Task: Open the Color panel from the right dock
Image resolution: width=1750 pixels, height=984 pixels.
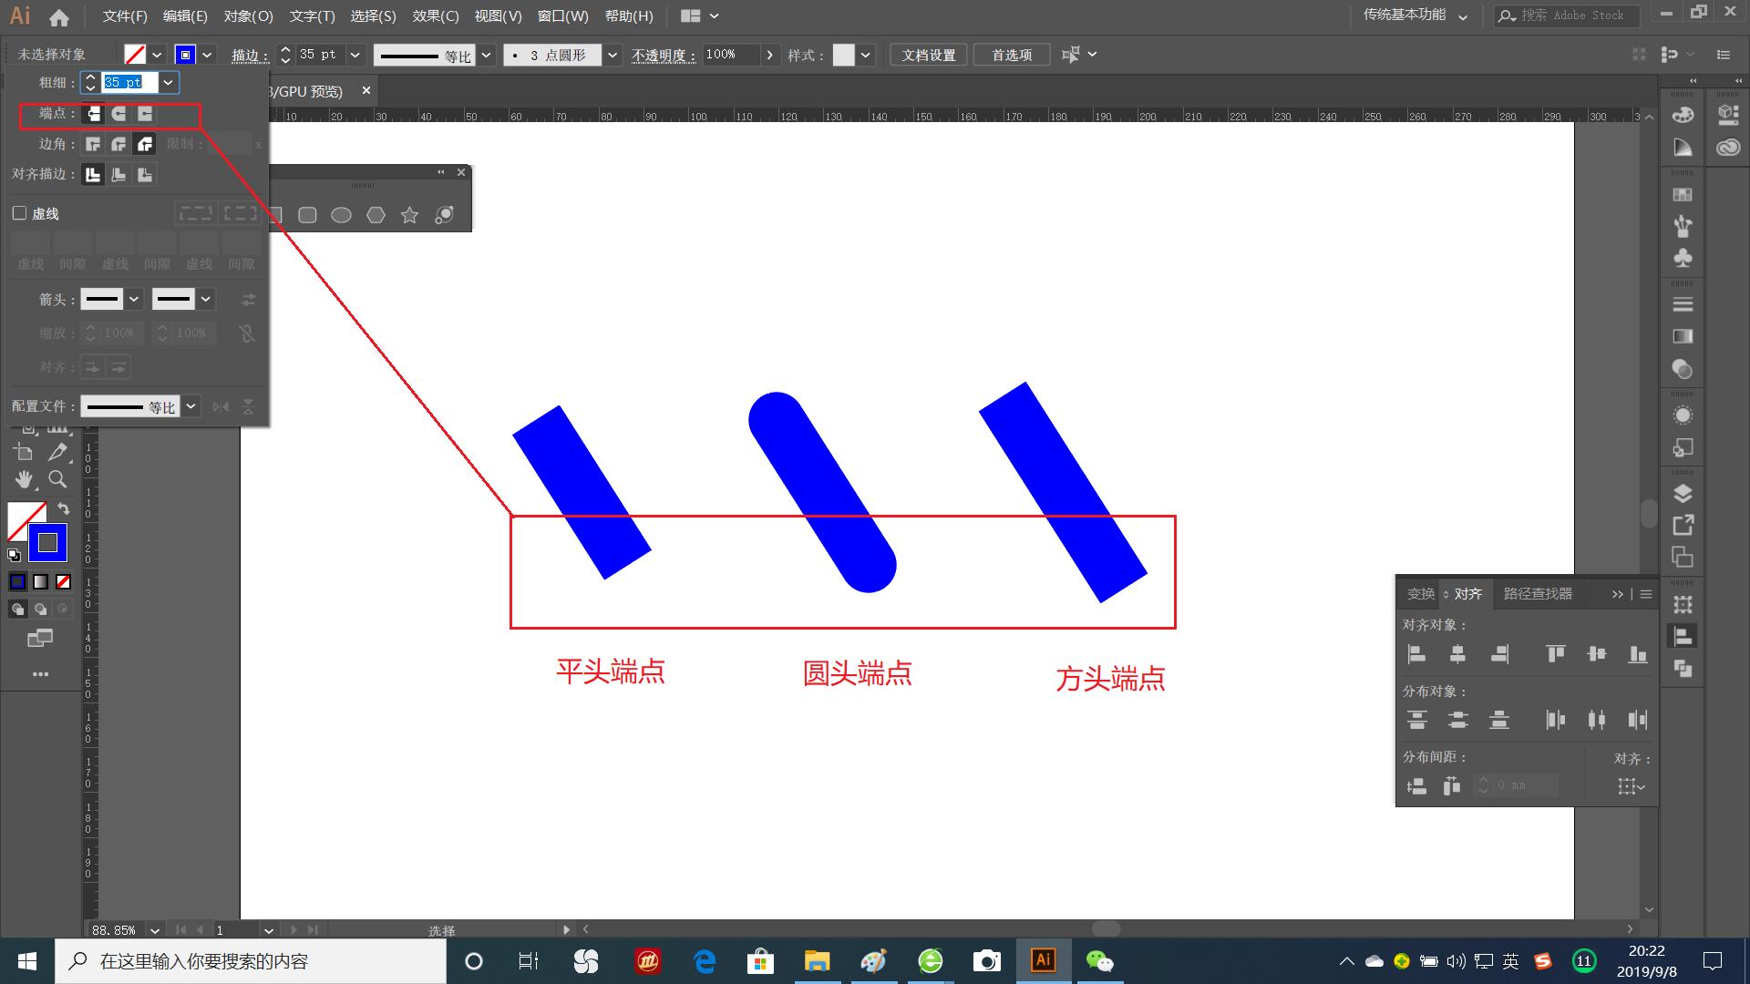Action: click(1683, 114)
